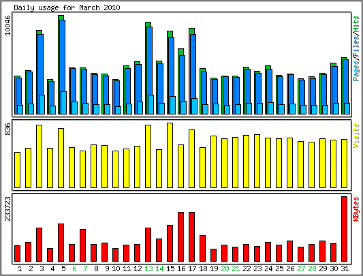Click the red KBytes bar for day 7
Viewport: 363px width, 276px height.
[82, 245]
